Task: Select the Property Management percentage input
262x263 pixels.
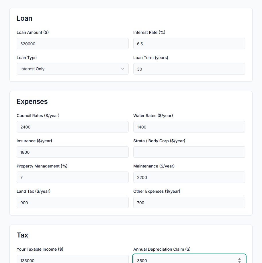Action: (73, 177)
